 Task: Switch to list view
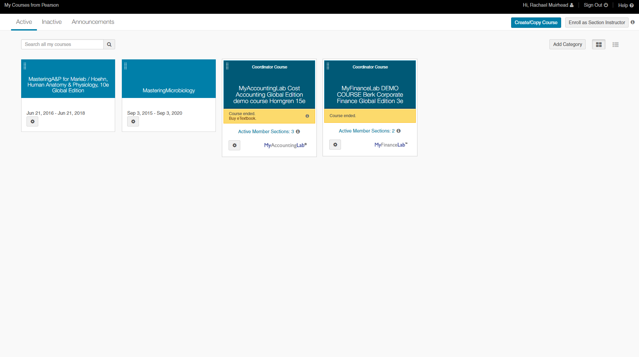pyautogui.click(x=616, y=44)
